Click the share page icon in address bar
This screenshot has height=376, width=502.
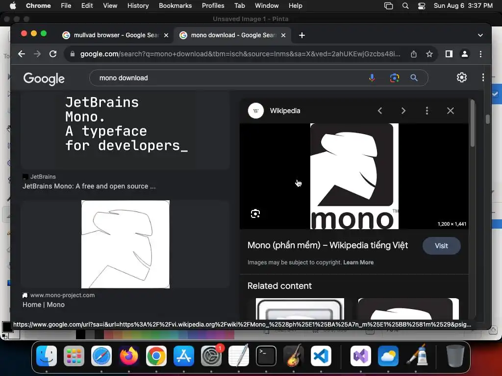(414, 54)
